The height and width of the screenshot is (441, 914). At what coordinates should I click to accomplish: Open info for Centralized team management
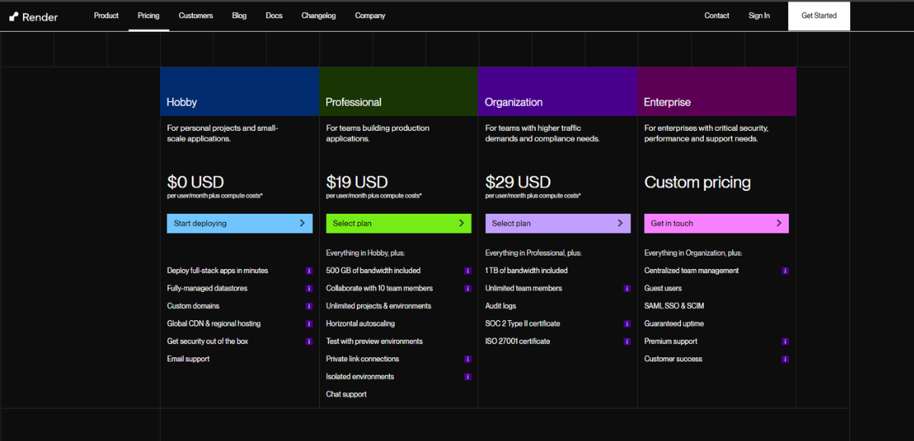(785, 271)
